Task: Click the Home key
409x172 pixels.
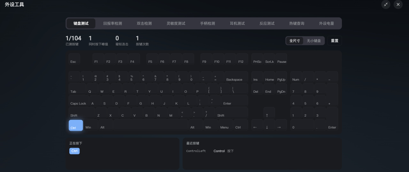Action: tap(269, 77)
